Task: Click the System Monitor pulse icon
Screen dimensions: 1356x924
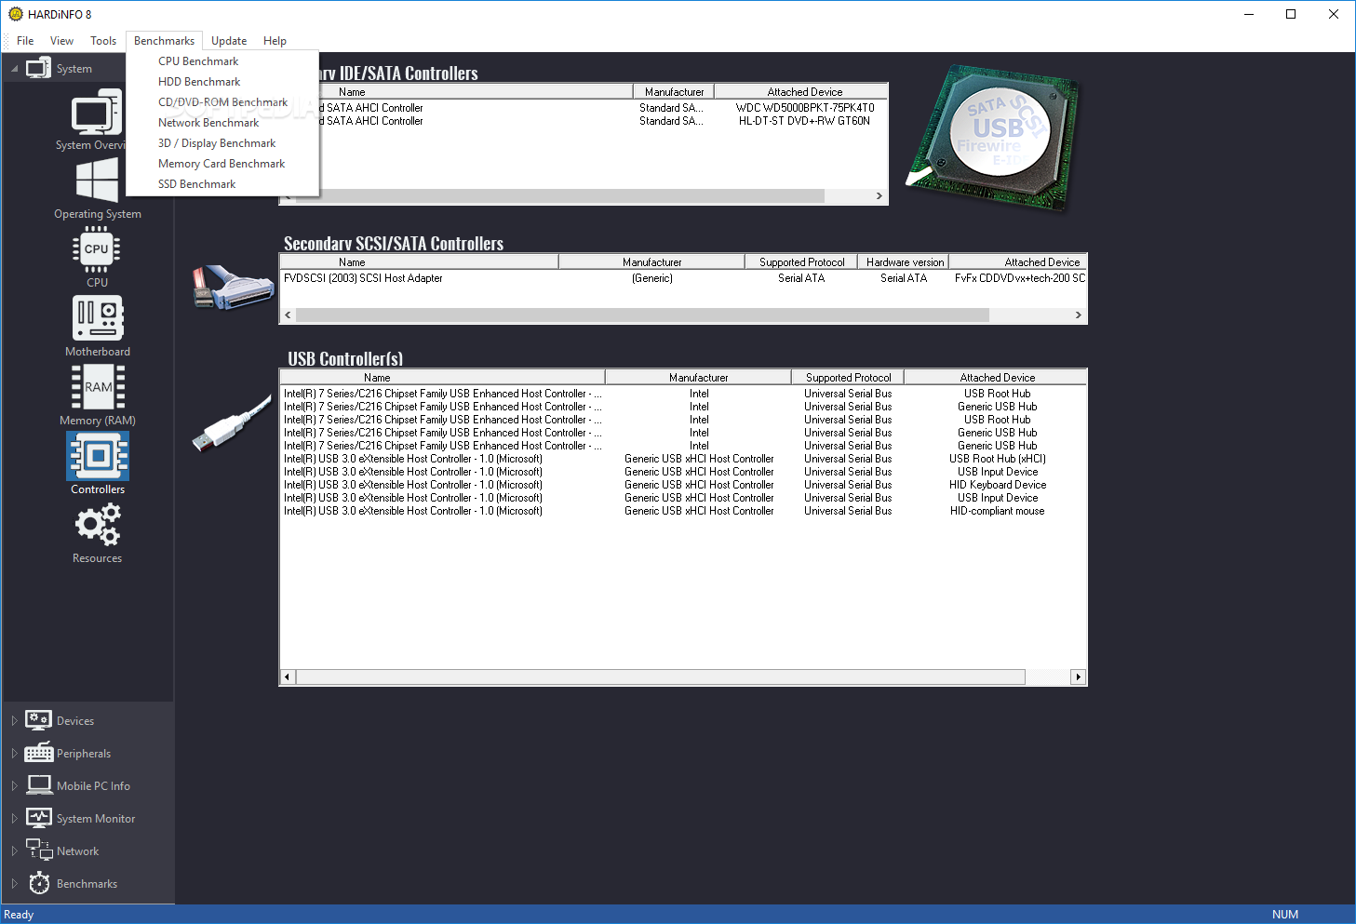Action: click(39, 818)
